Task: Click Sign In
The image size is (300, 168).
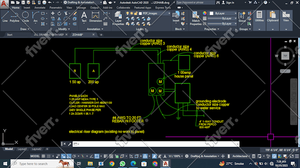Action: coord(228,3)
